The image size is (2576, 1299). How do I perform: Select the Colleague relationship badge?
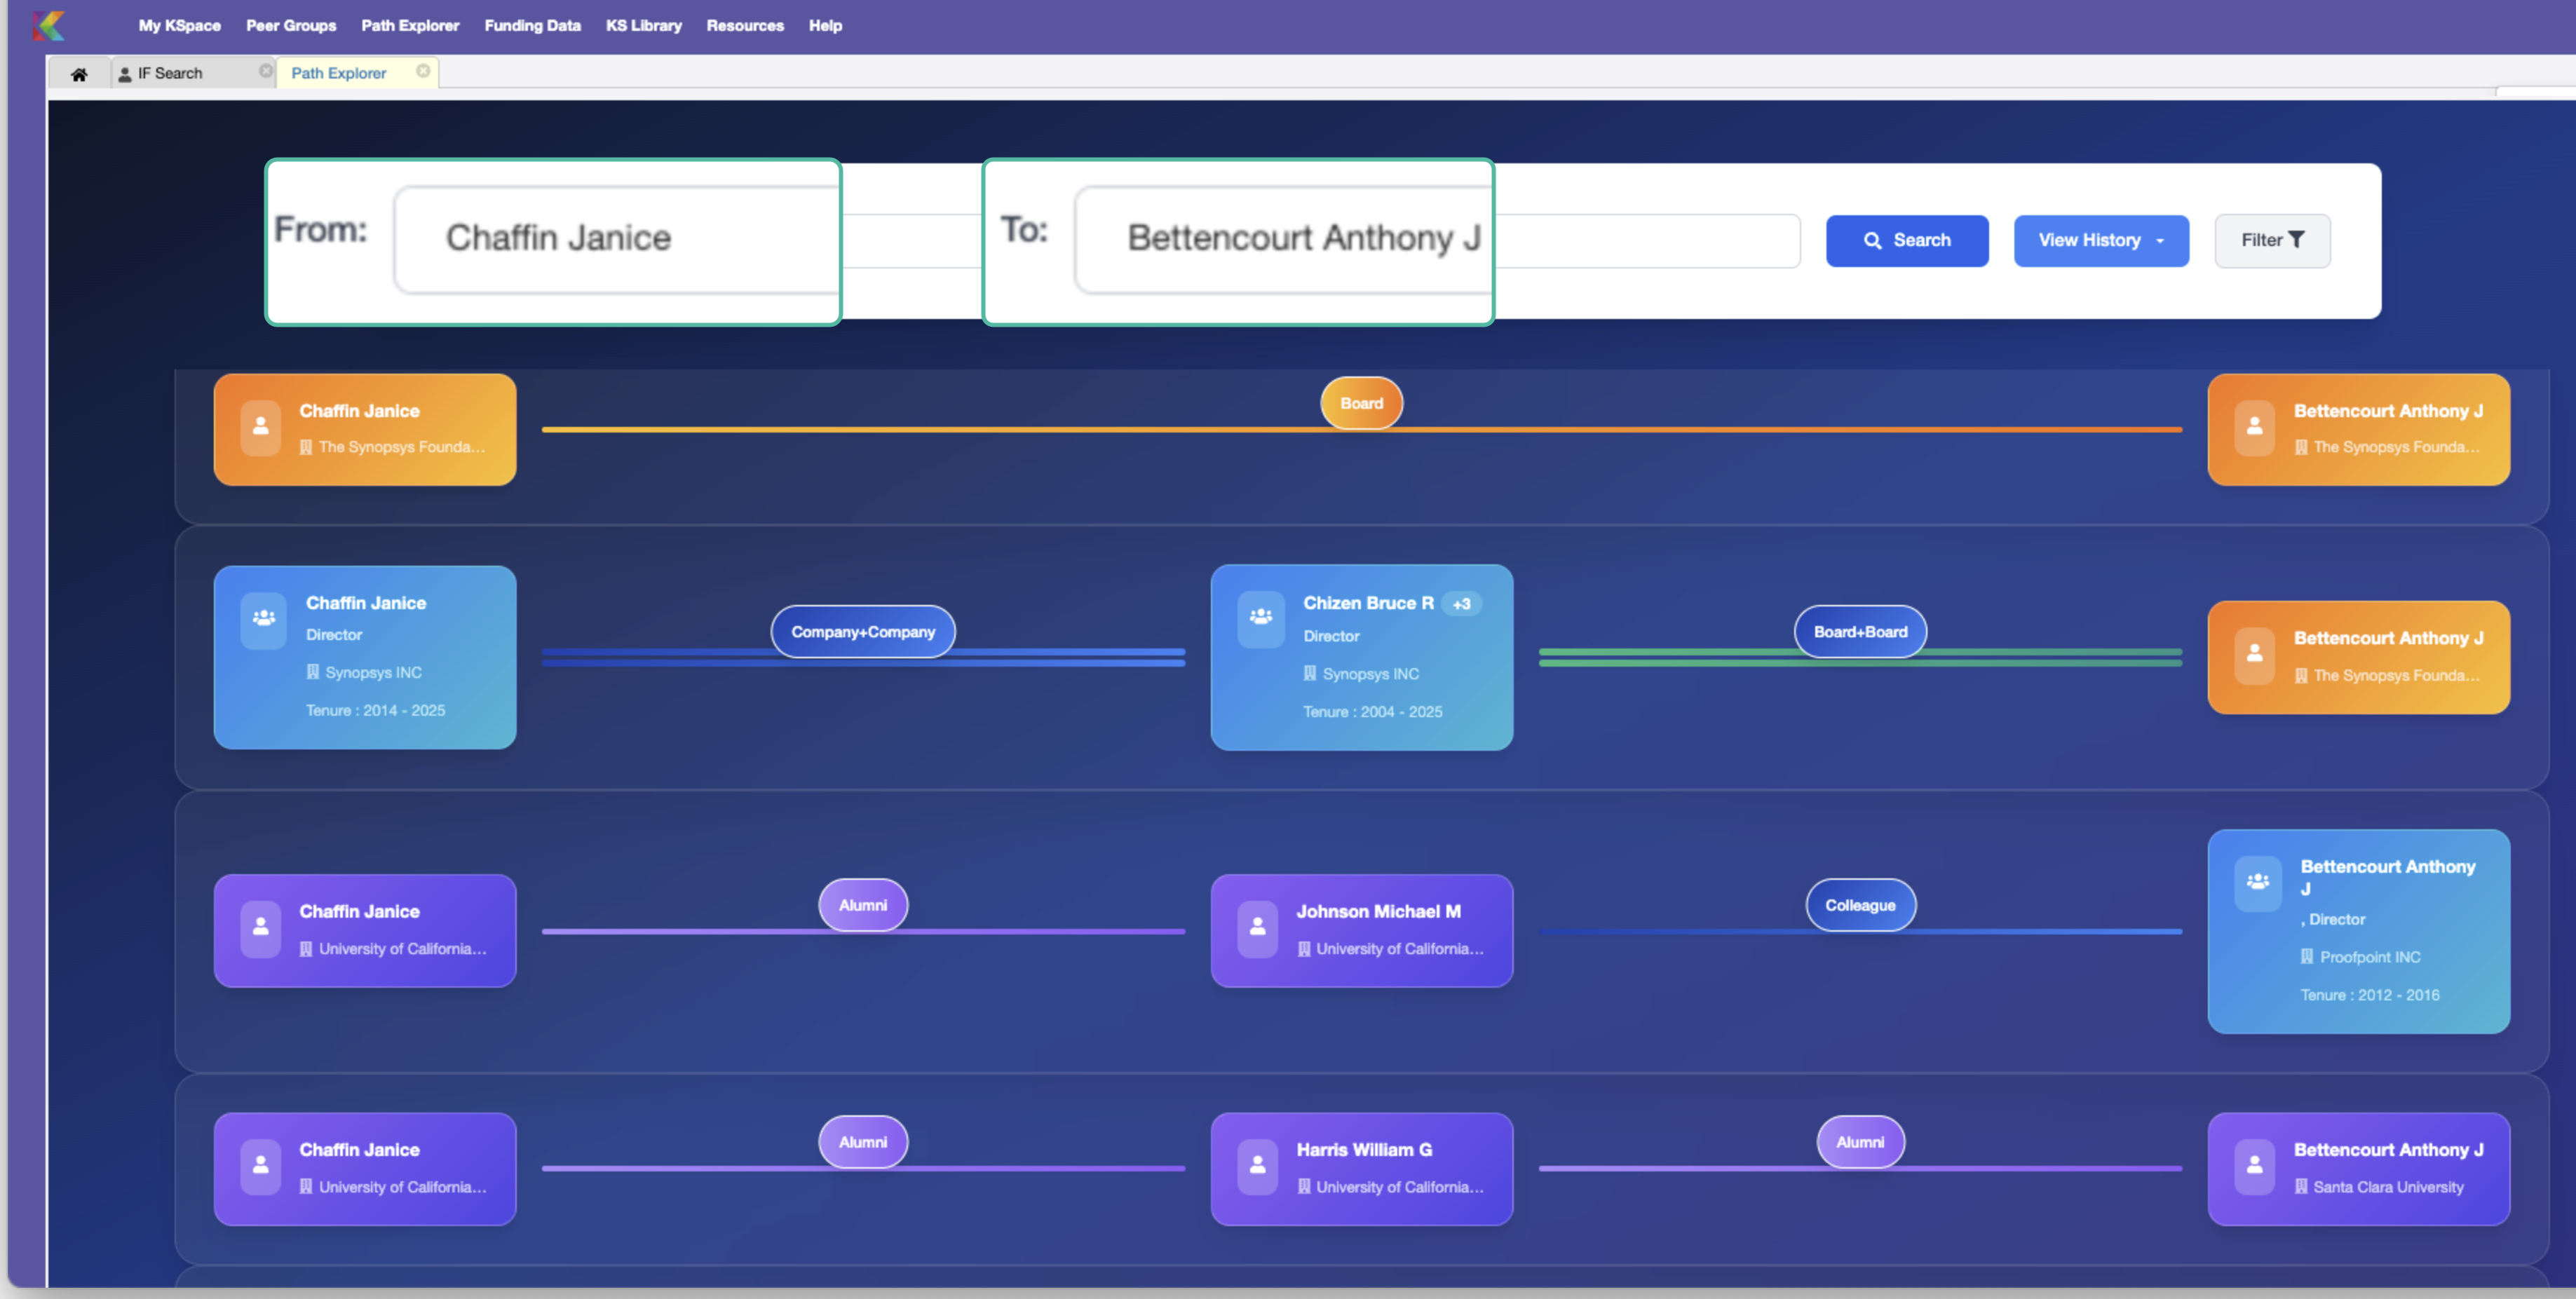1860,905
